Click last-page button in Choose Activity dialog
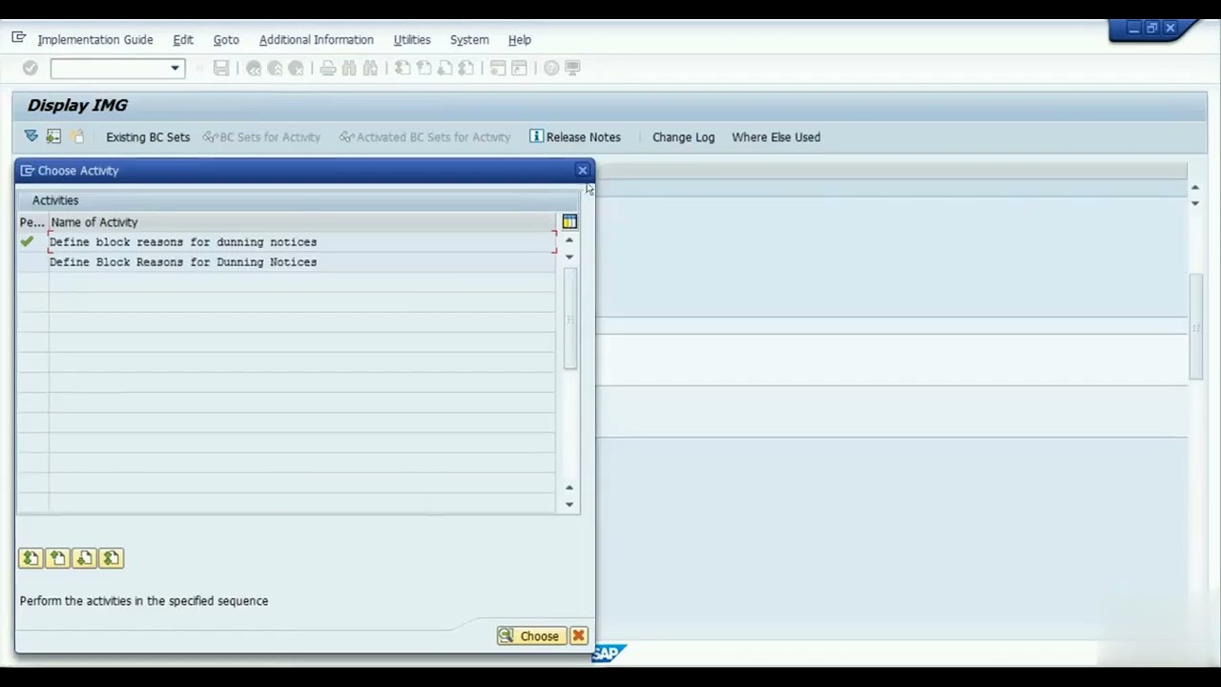The image size is (1221, 687). pyautogui.click(x=111, y=558)
